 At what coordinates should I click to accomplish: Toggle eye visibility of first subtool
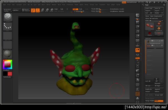162,41
